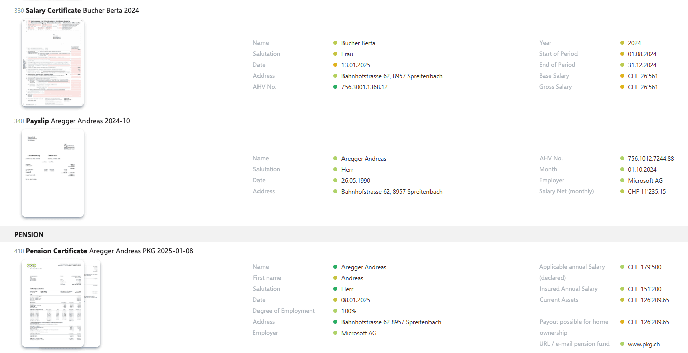This screenshot has width=688, height=353.
Task: Open document 410 Pension Certificate Aregger Andreas PKG
Action: coord(104,251)
